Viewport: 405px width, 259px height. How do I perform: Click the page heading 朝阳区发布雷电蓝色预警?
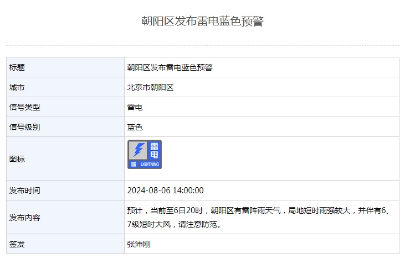point(202,22)
